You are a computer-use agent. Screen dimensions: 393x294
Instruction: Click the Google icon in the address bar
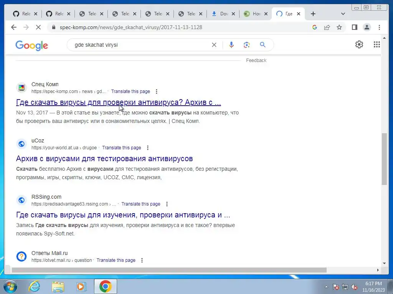pos(315,27)
